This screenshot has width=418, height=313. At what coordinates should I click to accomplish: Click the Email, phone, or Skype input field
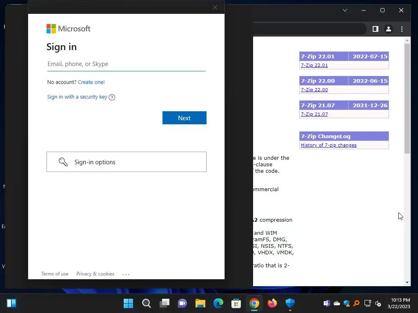127,64
